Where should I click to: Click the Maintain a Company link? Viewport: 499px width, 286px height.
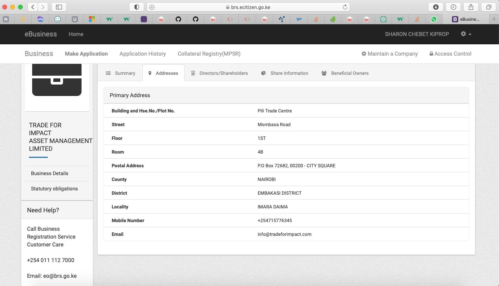click(389, 54)
